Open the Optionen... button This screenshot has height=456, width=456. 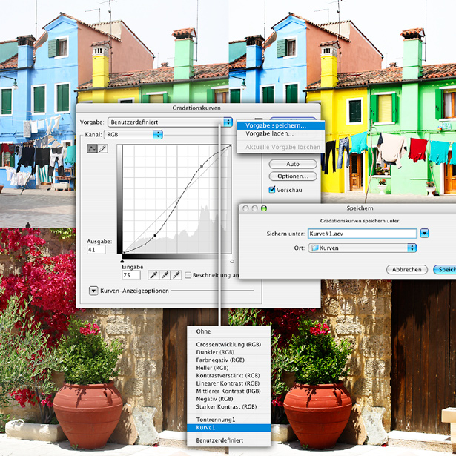(x=293, y=176)
